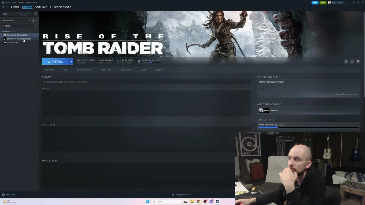Expand the Search results dropdown
The height and width of the screenshot is (205, 365).
16,20
